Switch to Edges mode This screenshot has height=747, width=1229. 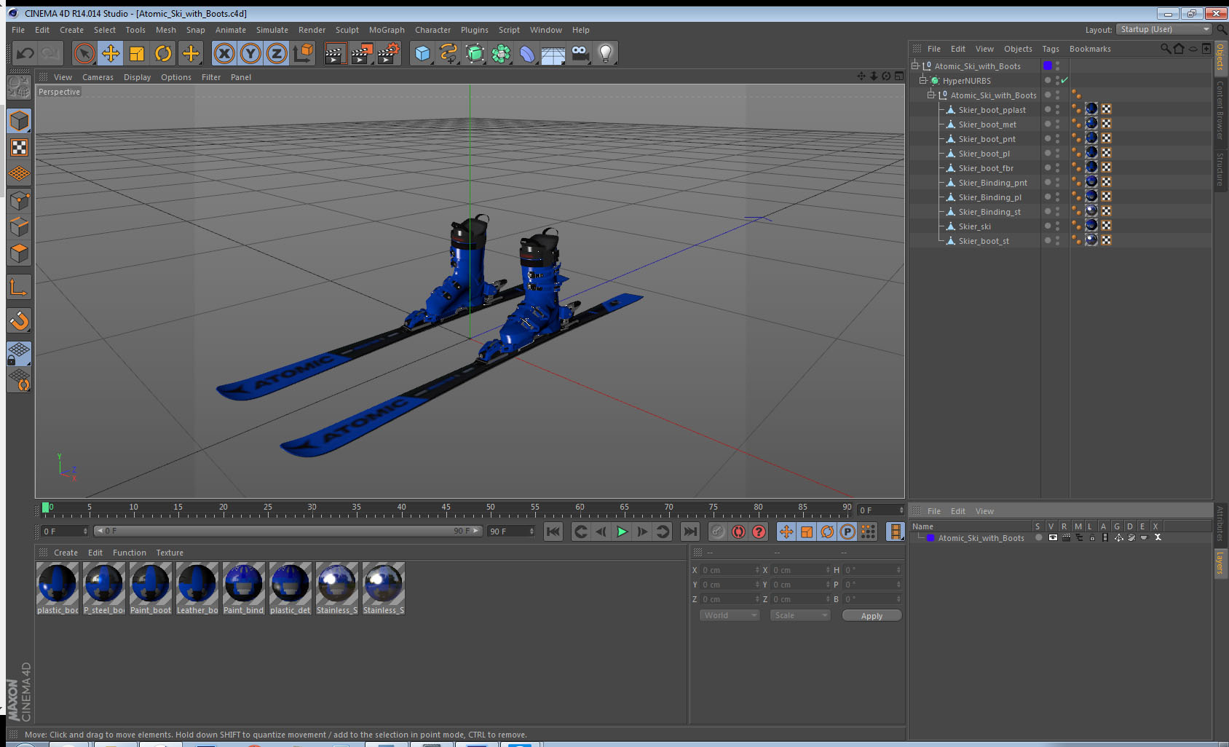coord(19,226)
